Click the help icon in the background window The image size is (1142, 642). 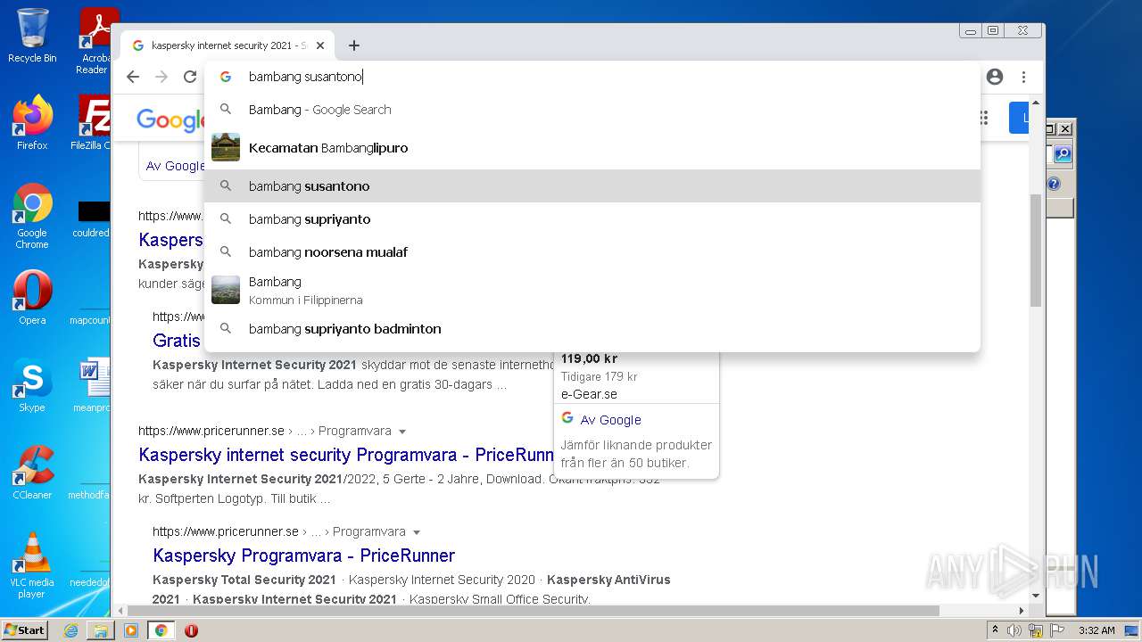[1054, 184]
